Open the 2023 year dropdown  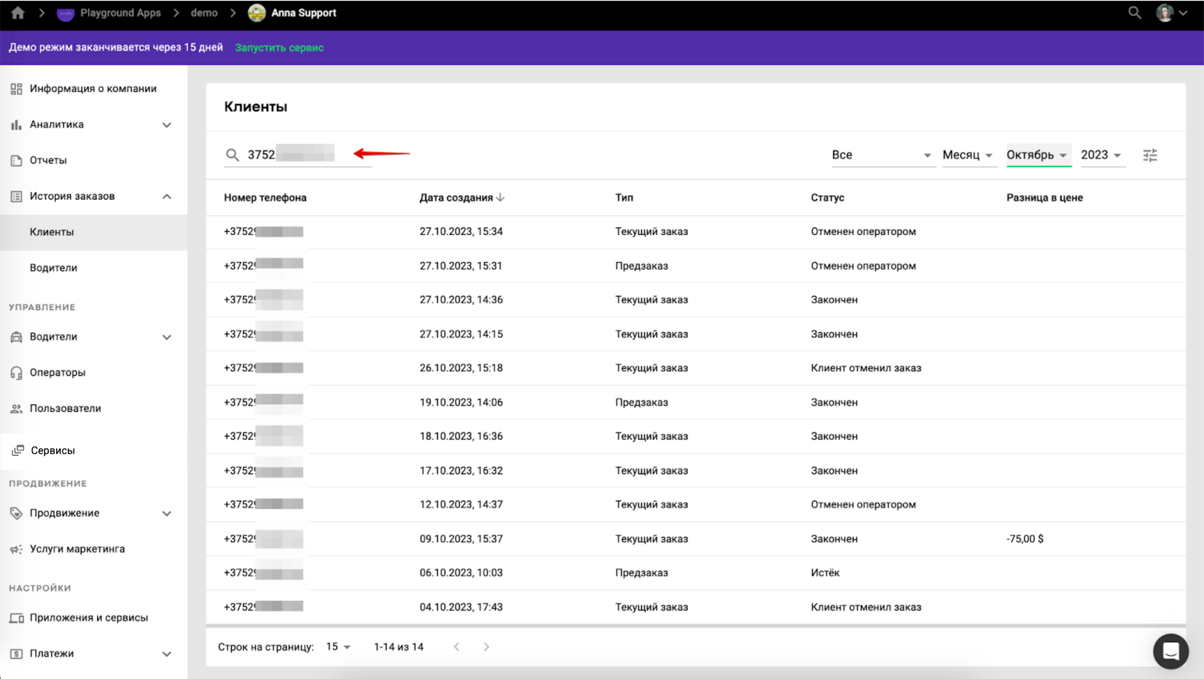(1101, 155)
